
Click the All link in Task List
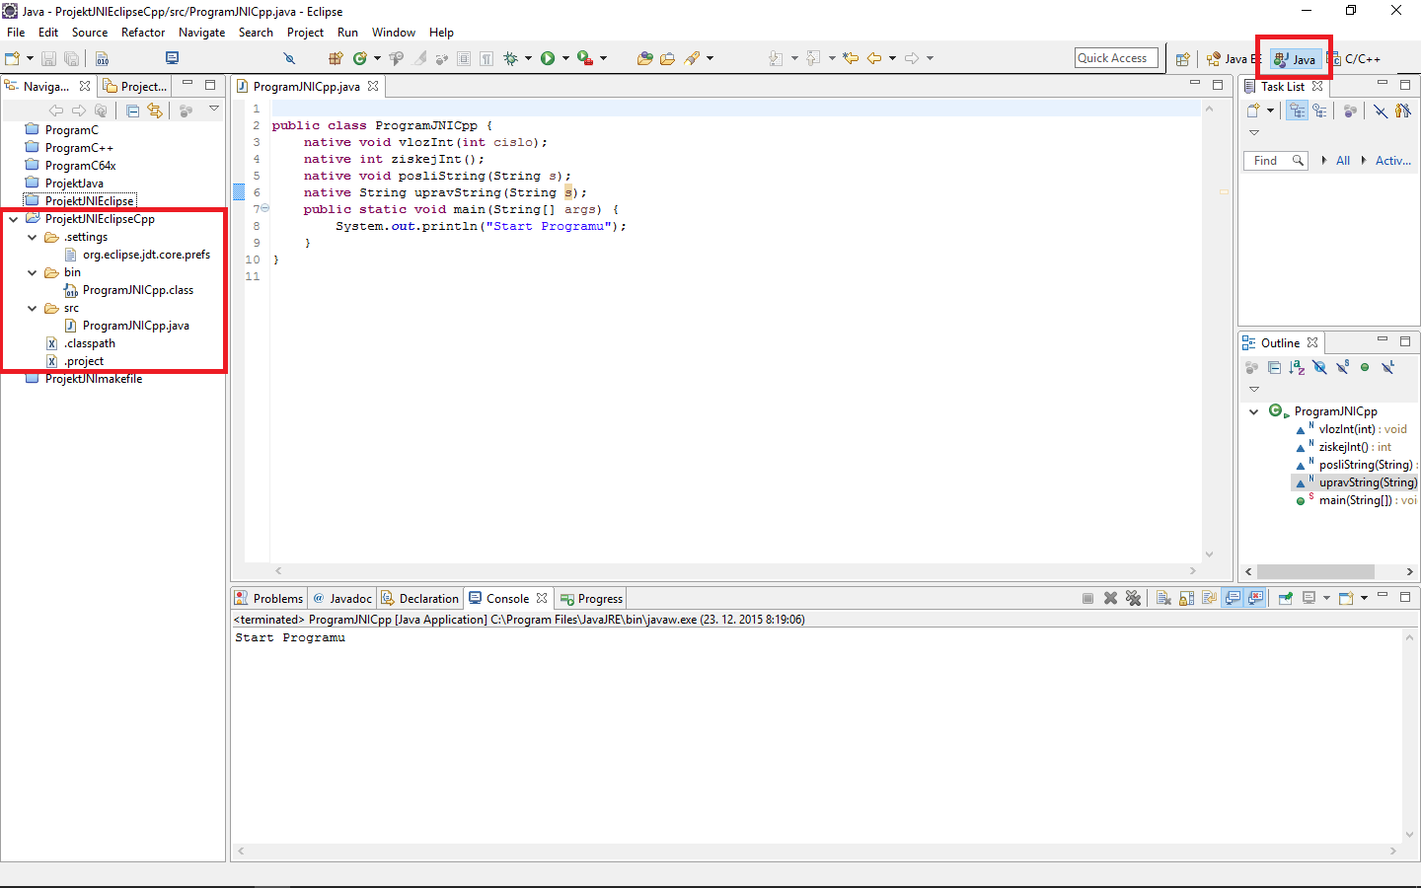[1342, 160]
